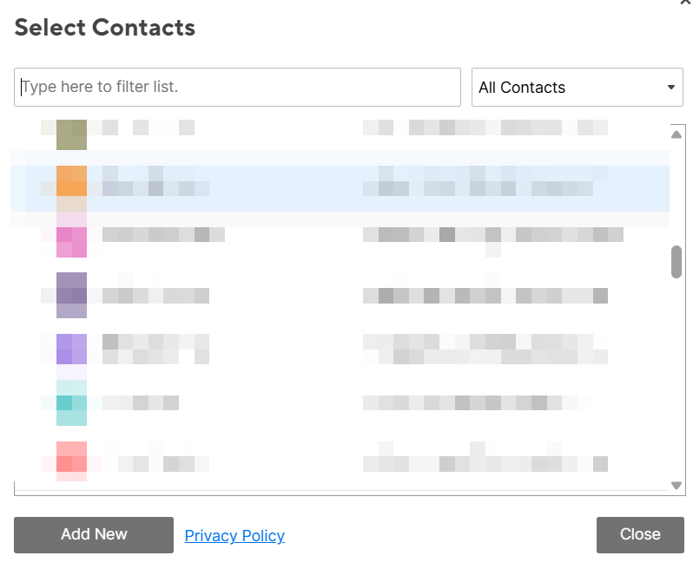Select the contact with the olive green avatar

(x=340, y=134)
